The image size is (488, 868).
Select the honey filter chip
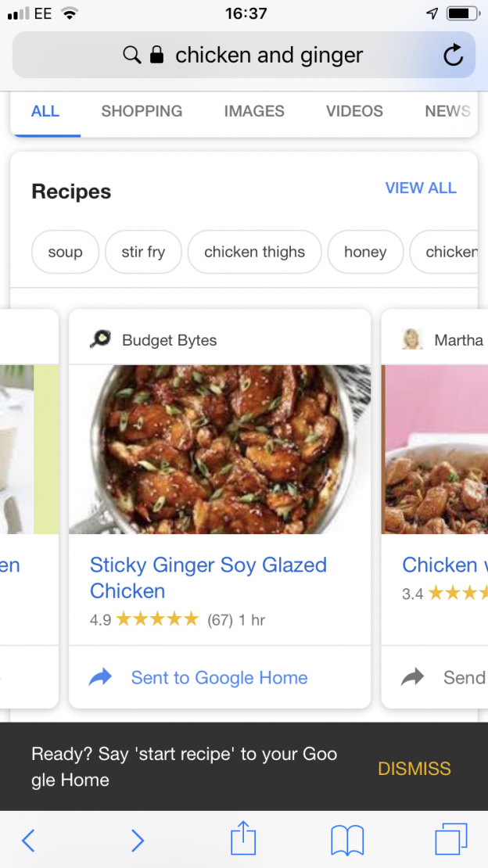tap(365, 252)
